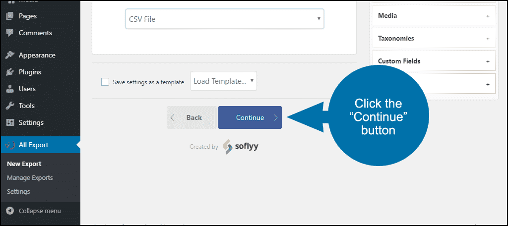This screenshot has width=508, height=226.
Task: Enable Save settings as a template checkbox
Action: coord(105,82)
